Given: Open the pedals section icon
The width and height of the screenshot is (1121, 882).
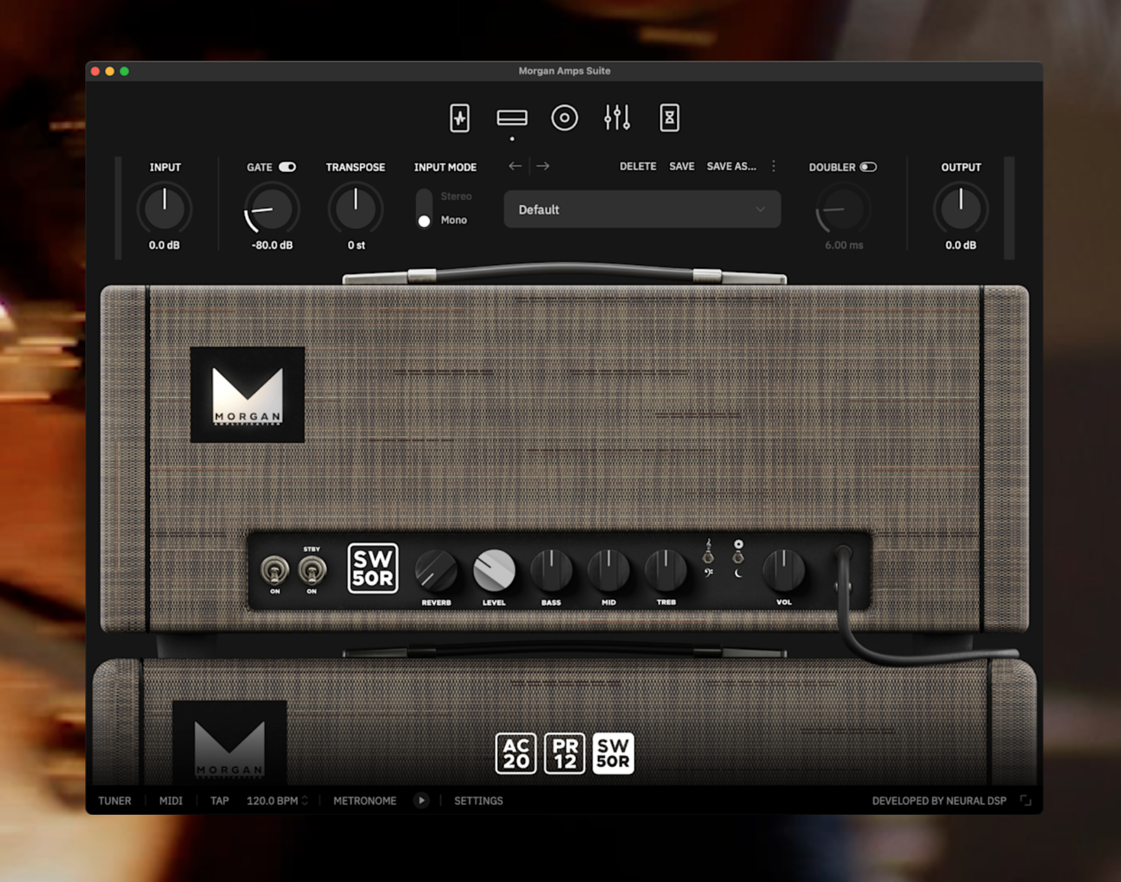Looking at the screenshot, I should [459, 118].
